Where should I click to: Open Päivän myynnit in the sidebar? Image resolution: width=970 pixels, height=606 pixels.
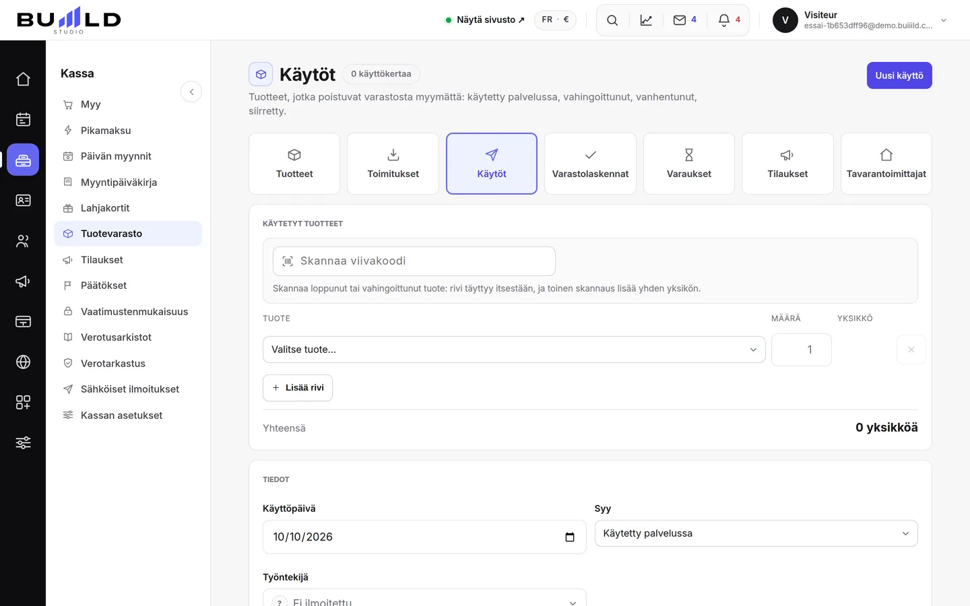128,156
